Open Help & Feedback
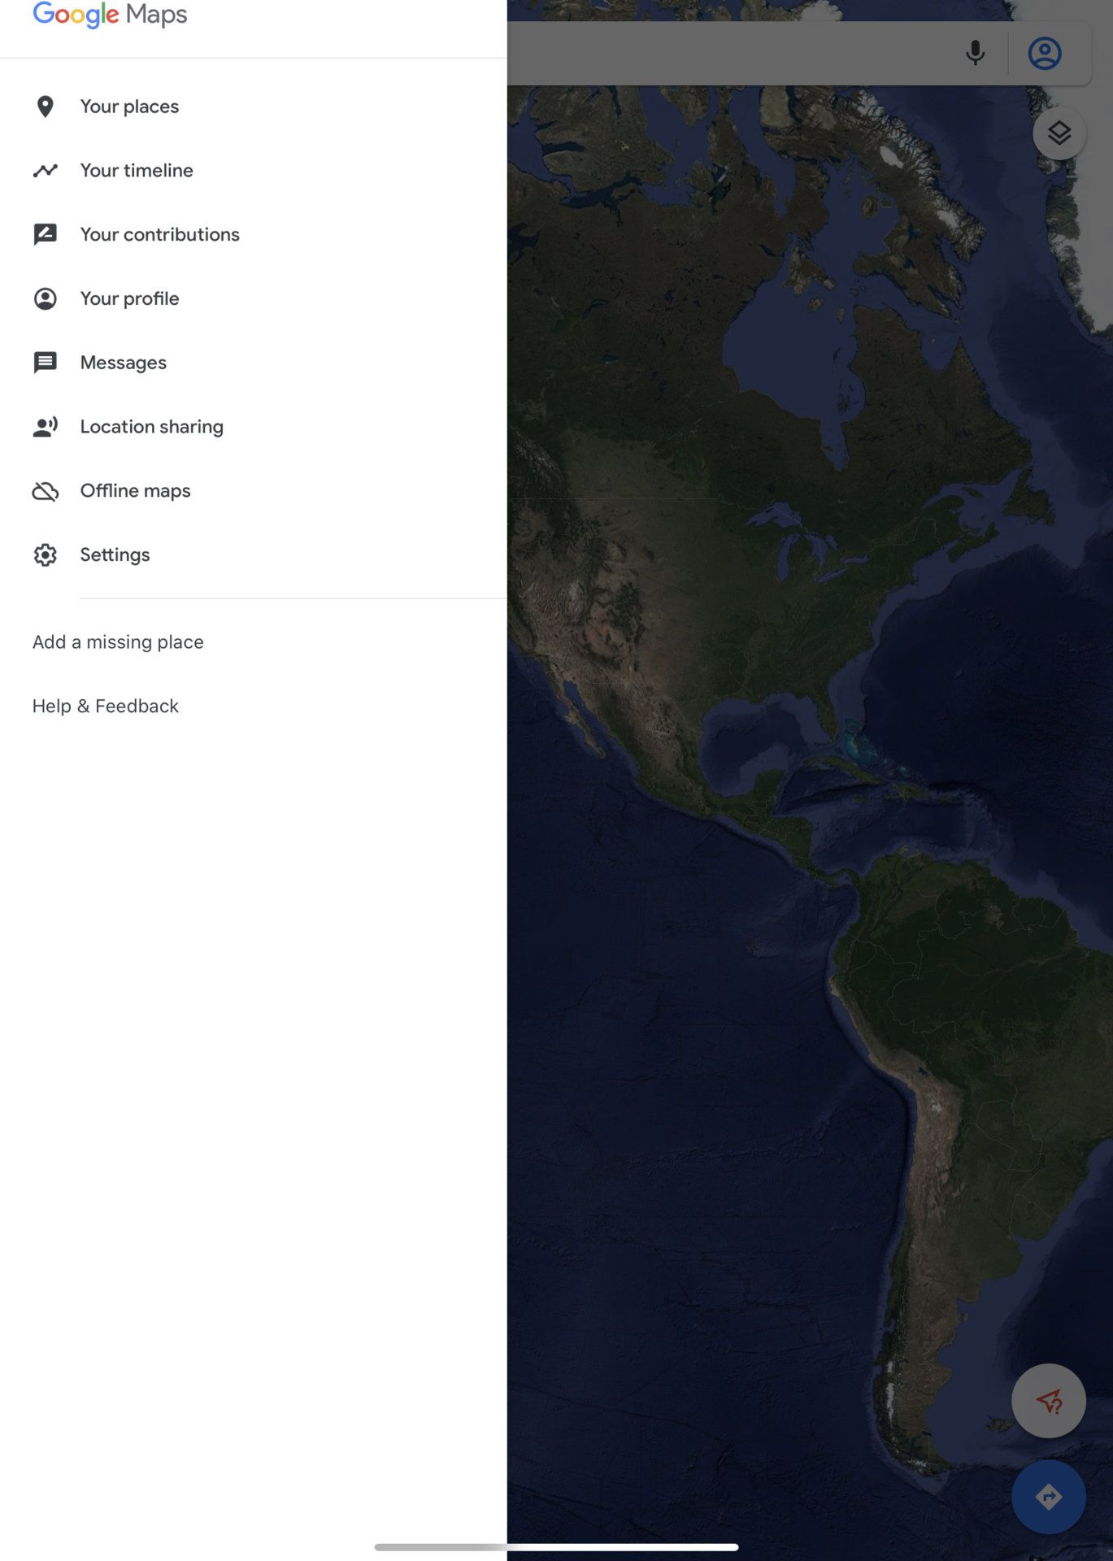 [x=106, y=707]
